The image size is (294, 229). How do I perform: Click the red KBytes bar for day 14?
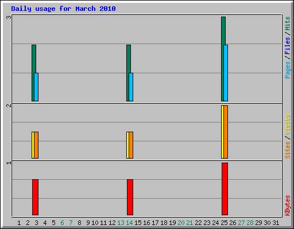point(130,197)
